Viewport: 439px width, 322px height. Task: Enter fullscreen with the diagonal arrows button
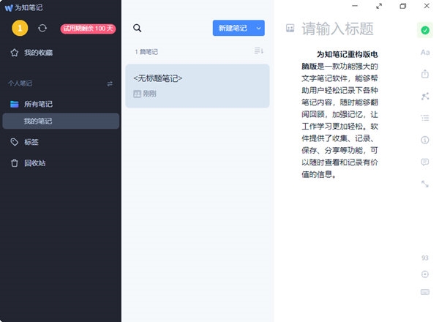point(379,6)
